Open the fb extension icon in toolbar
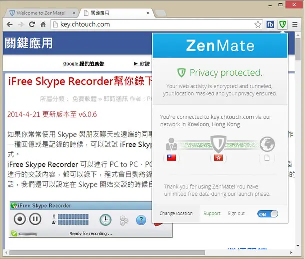Image resolution: width=305 pixels, height=259 pixels. 270,24
